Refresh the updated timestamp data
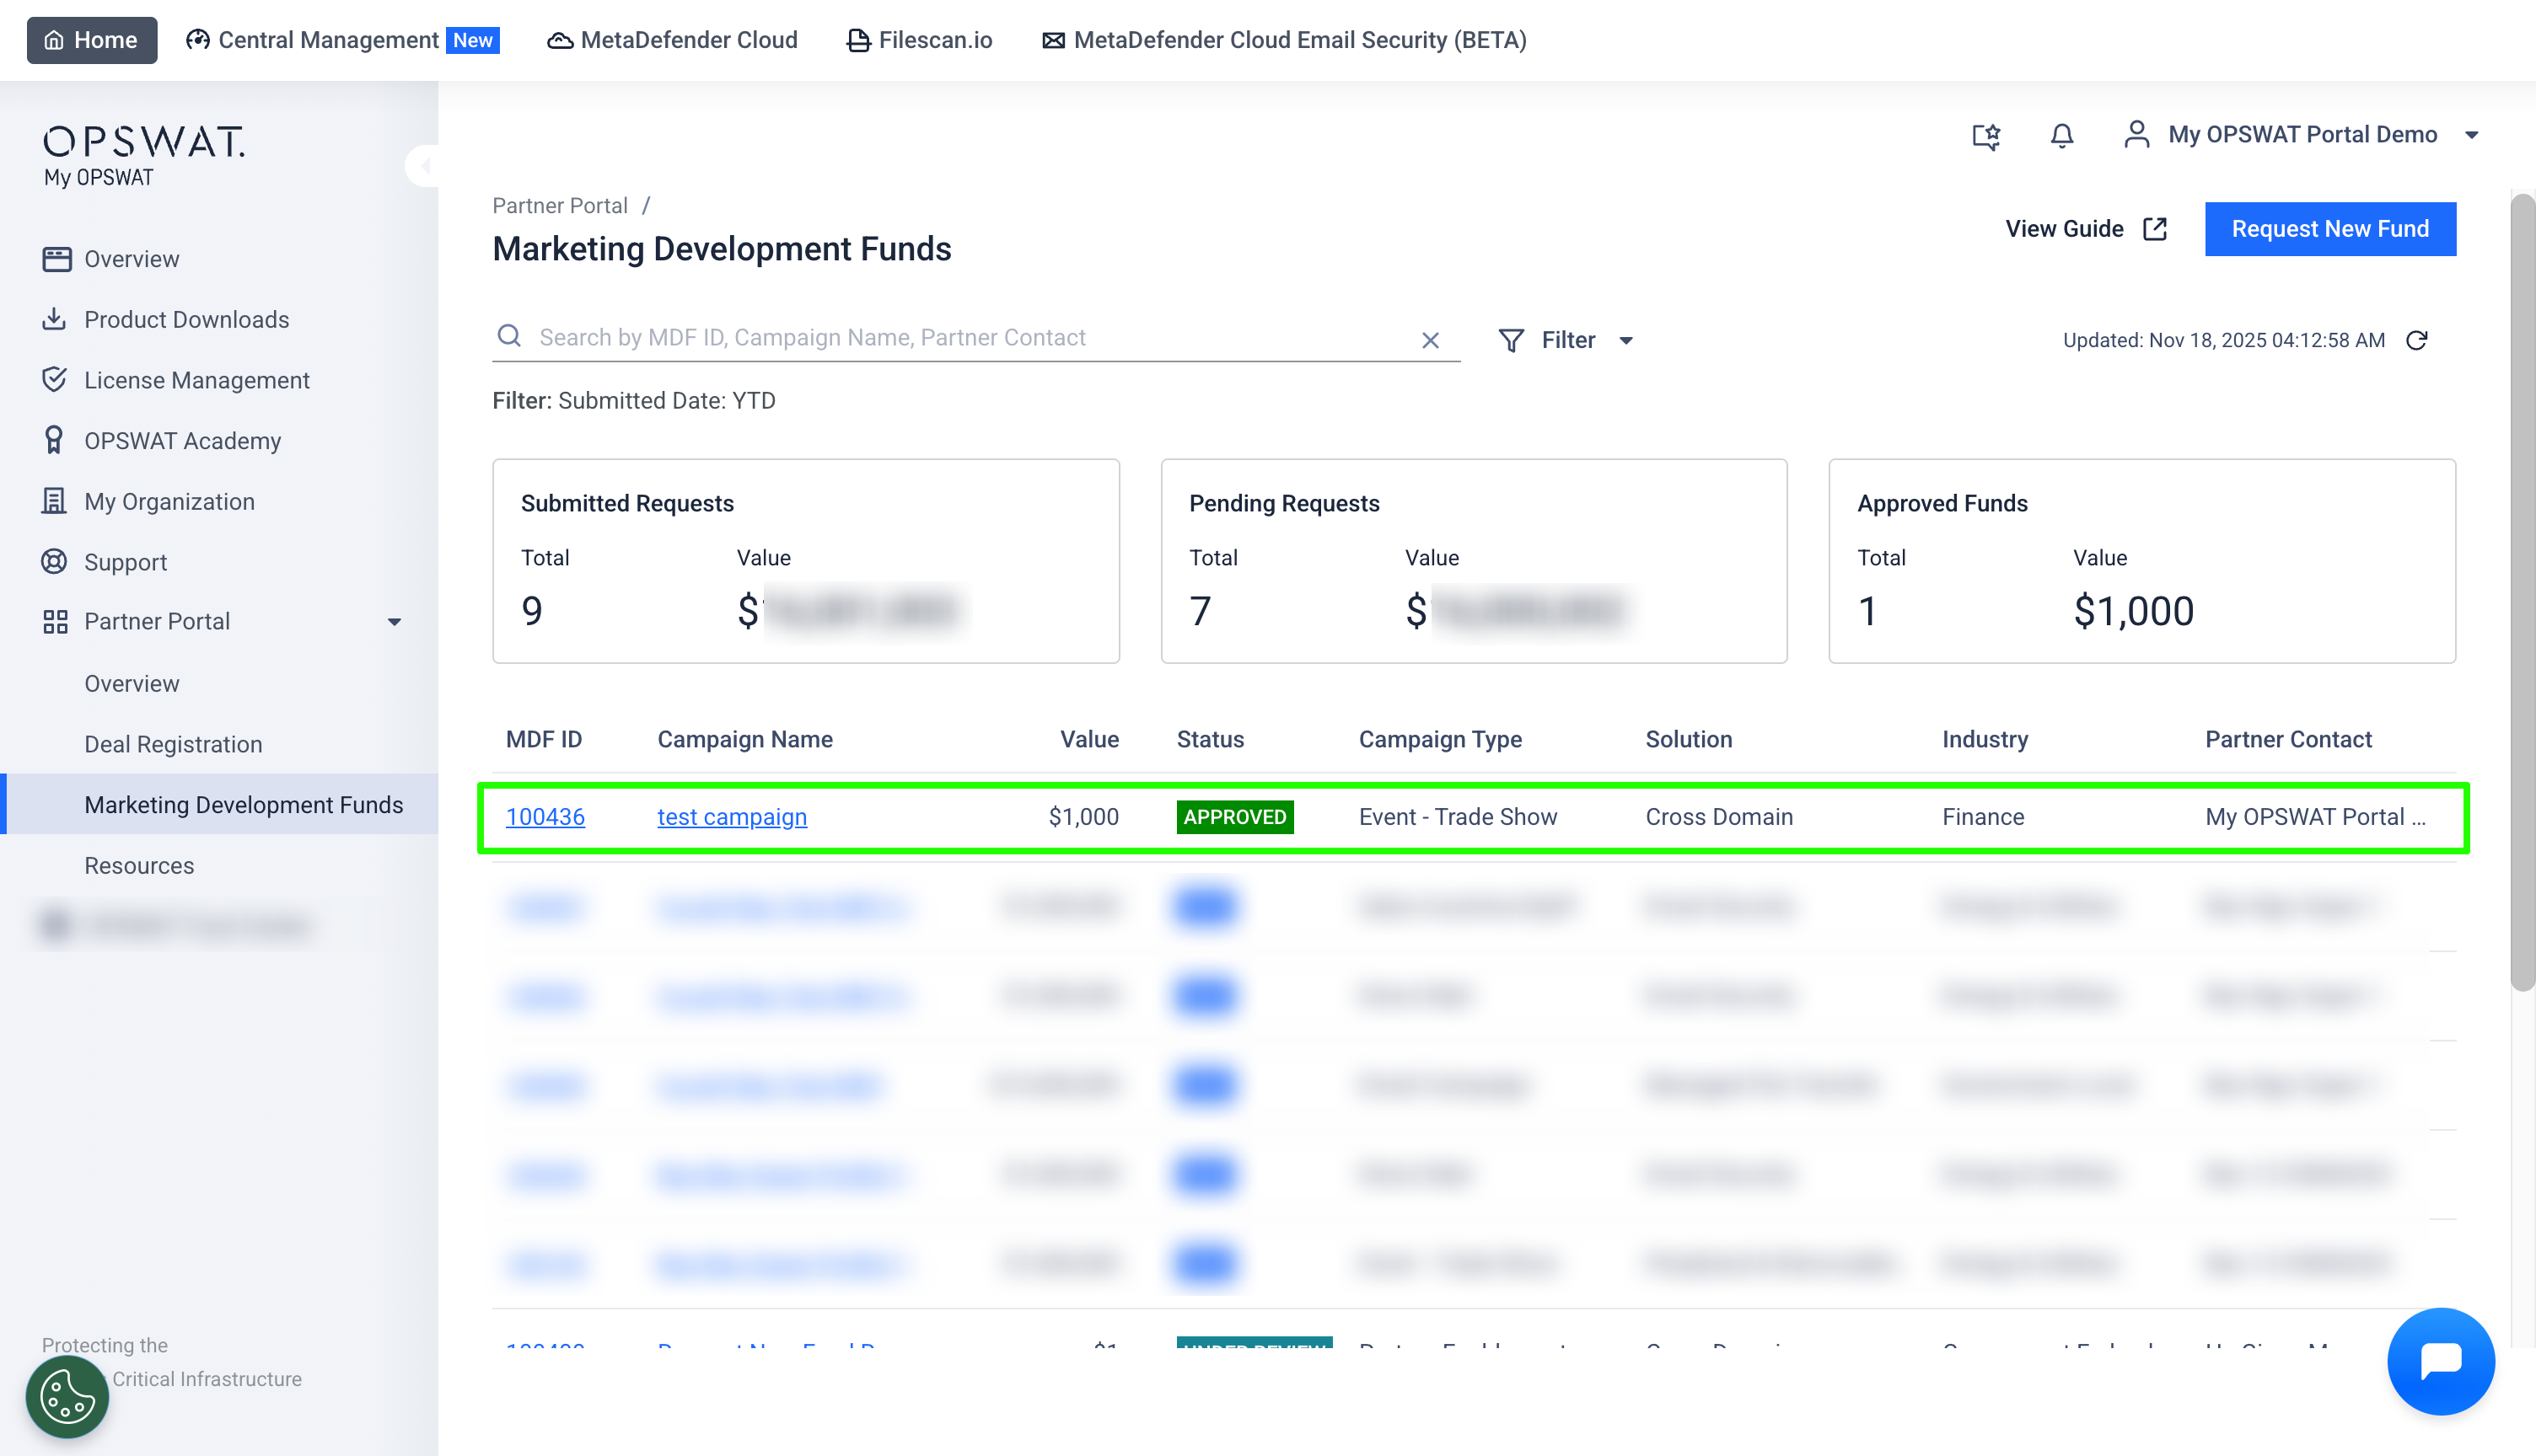 (x=2416, y=340)
